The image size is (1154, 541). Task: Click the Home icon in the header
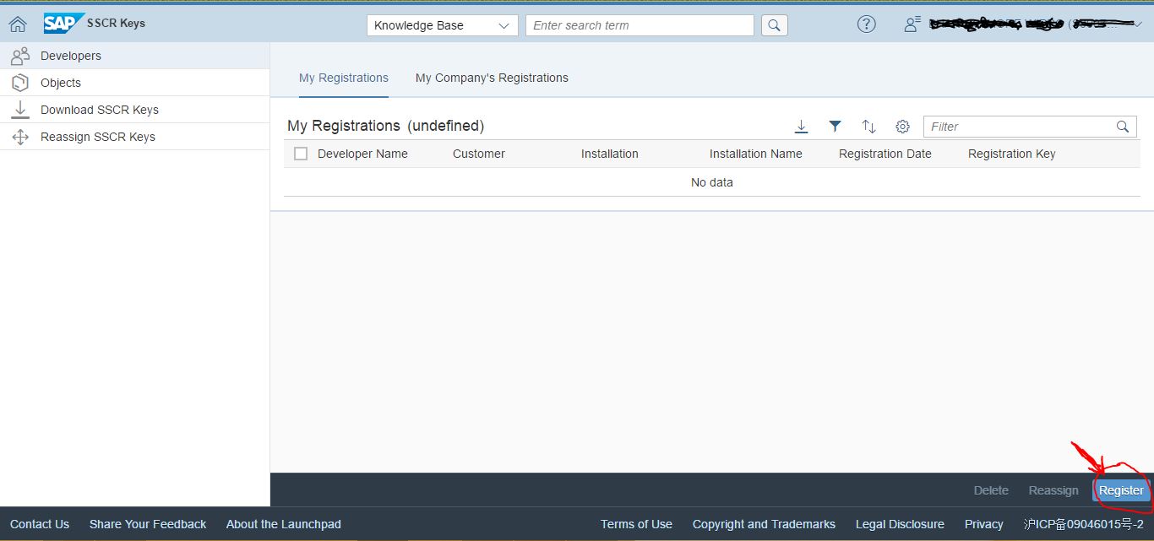17,23
